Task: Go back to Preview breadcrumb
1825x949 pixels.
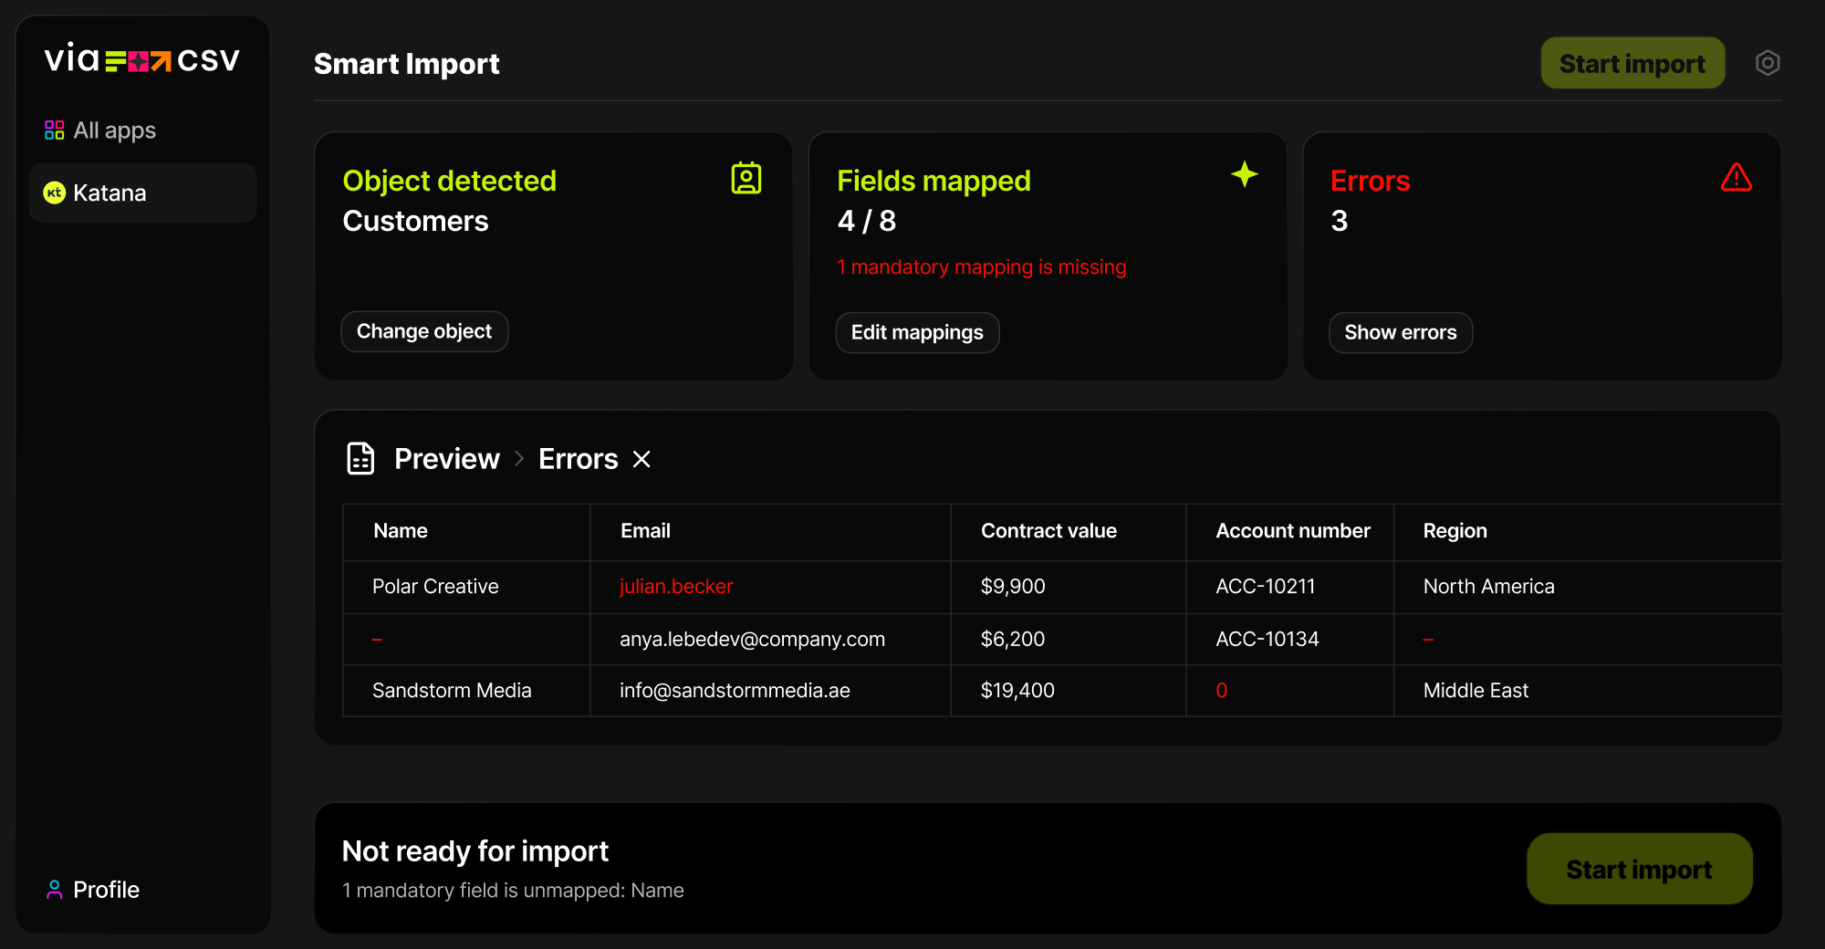Action: pos(446,459)
